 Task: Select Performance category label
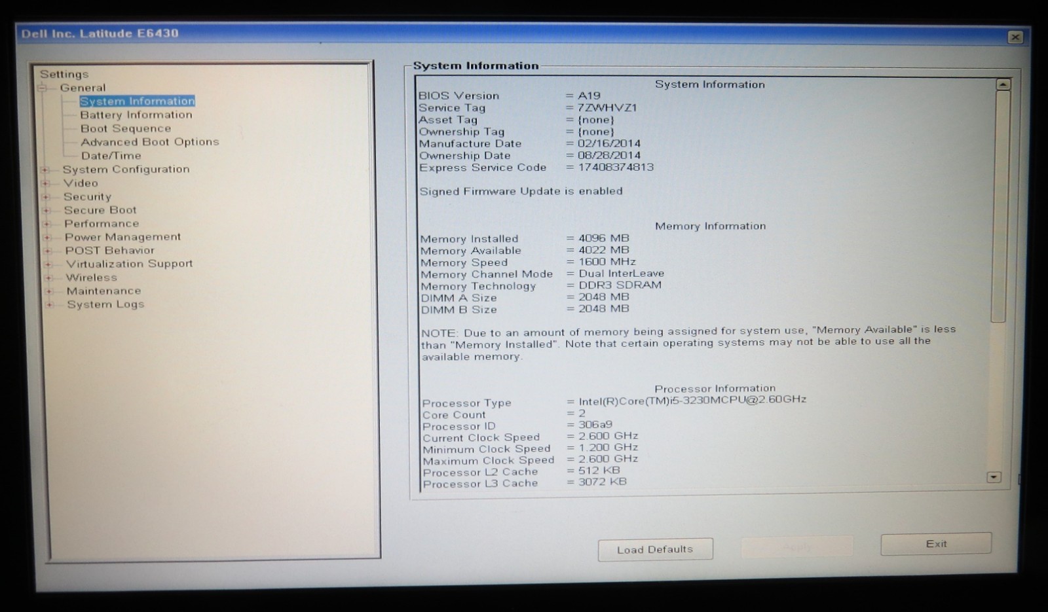[x=102, y=224]
